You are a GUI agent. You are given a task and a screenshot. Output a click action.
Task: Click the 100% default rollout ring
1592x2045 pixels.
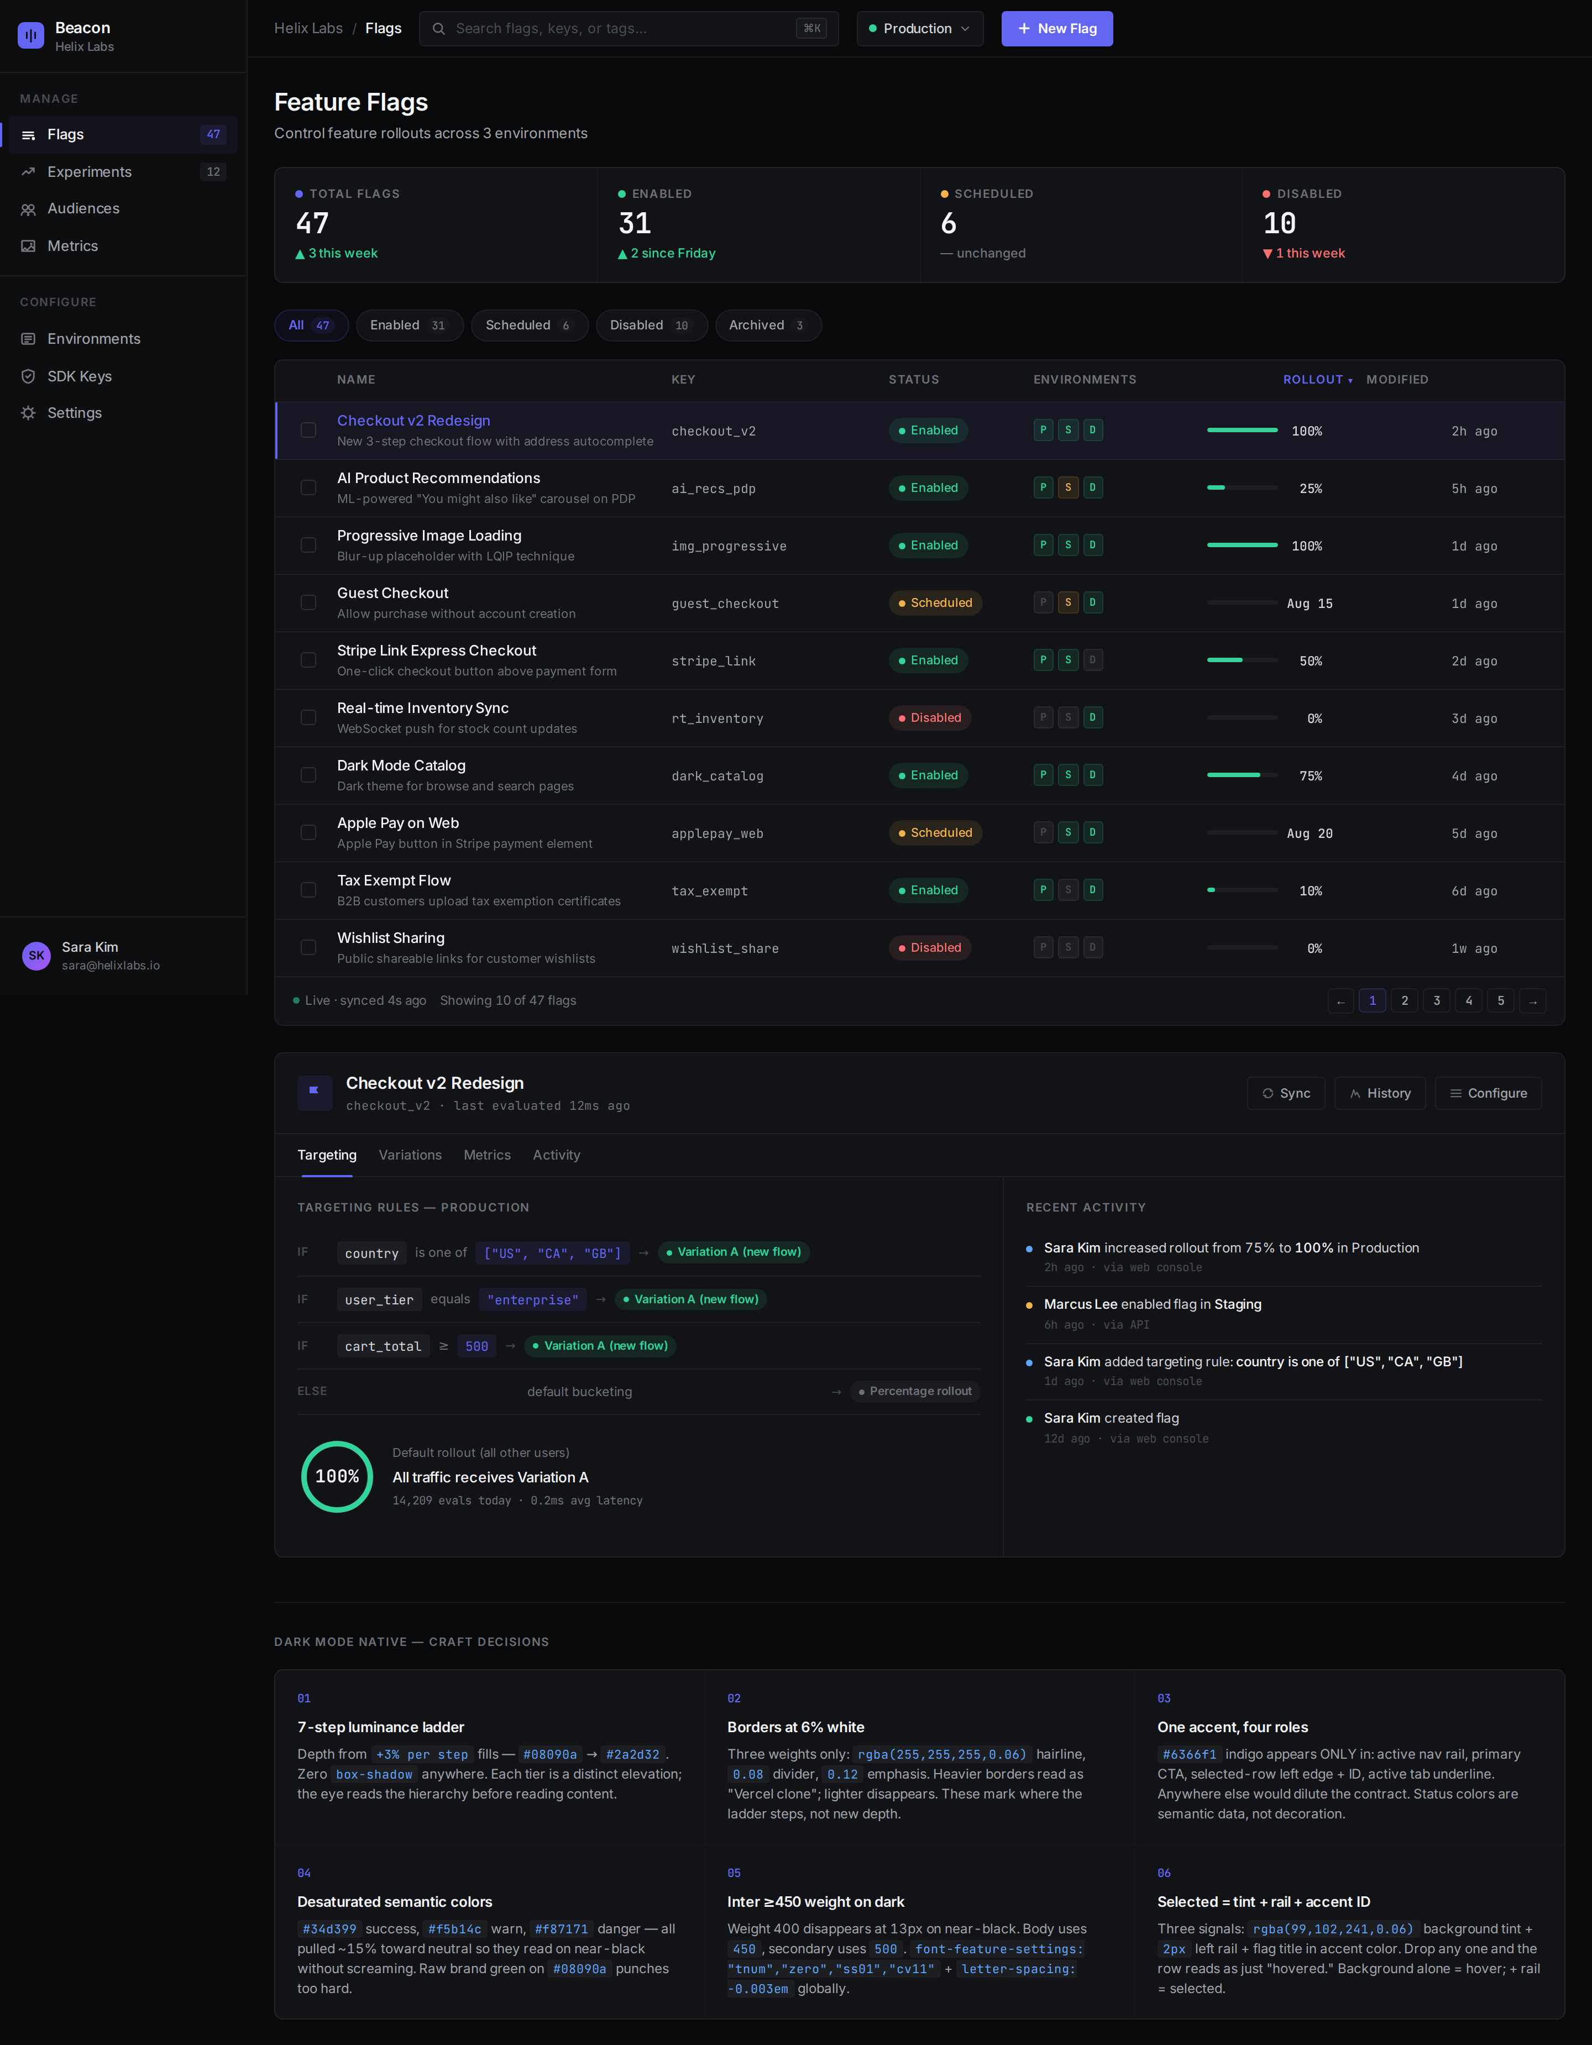(x=337, y=1477)
